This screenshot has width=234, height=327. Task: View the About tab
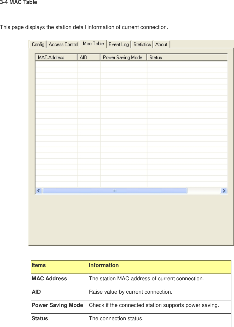(161, 44)
